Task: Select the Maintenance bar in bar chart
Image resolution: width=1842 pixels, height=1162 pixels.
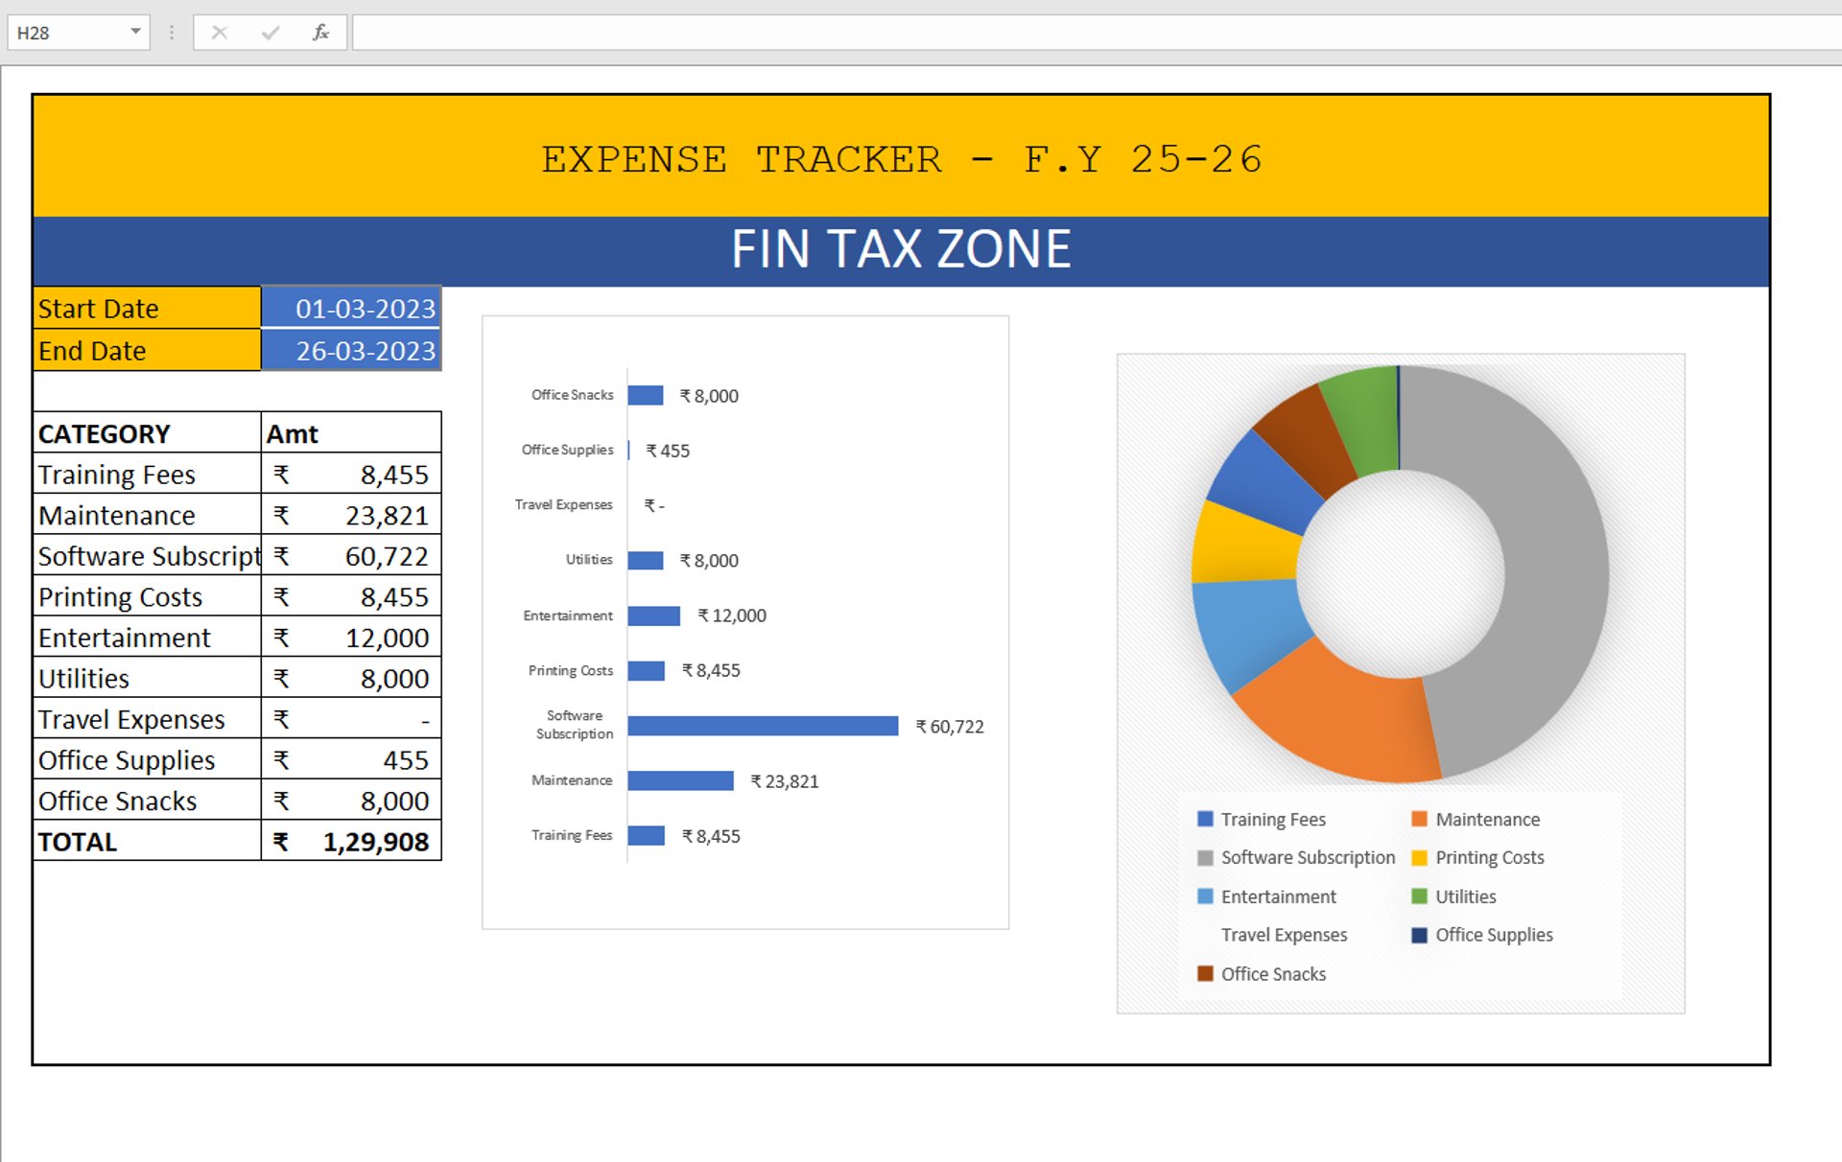Action: point(680,780)
